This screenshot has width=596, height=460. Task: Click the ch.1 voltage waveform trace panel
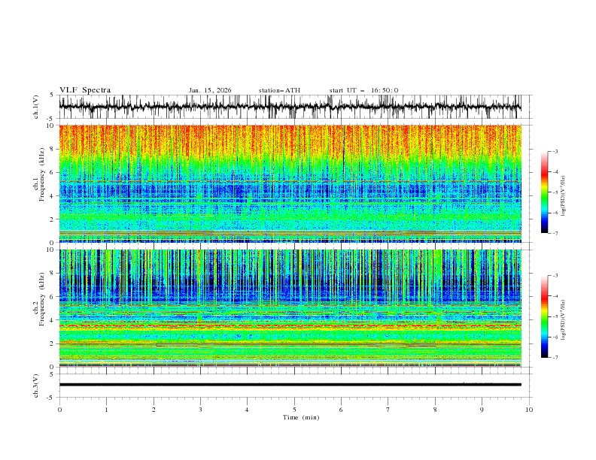290,107
